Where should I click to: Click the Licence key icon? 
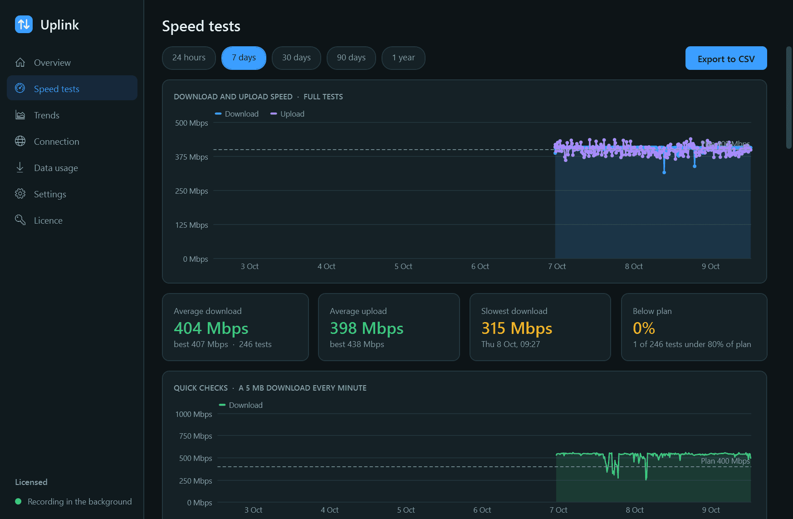(20, 220)
